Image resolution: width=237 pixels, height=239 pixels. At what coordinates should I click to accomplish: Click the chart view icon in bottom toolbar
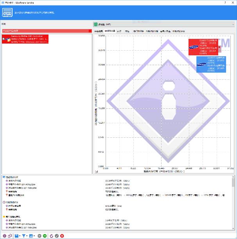click(x=31, y=235)
